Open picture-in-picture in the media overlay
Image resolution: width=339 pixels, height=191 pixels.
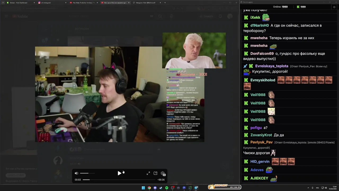pyautogui.click(x=155, y=173)
